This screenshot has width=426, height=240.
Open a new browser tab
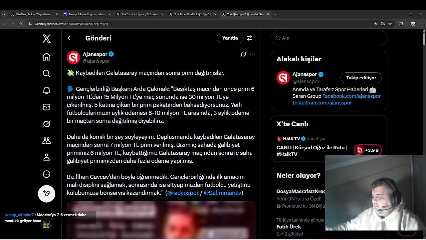point(276,14)
